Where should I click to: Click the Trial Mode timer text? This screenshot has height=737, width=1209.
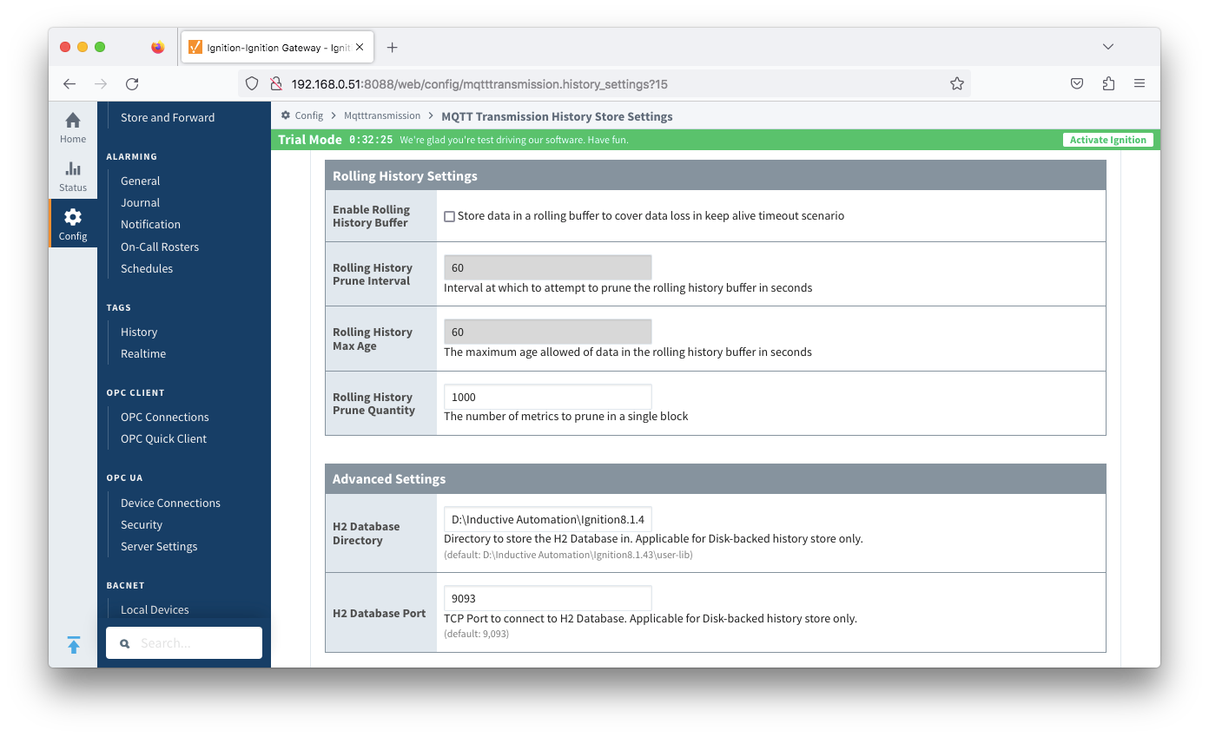click(371, 140)
